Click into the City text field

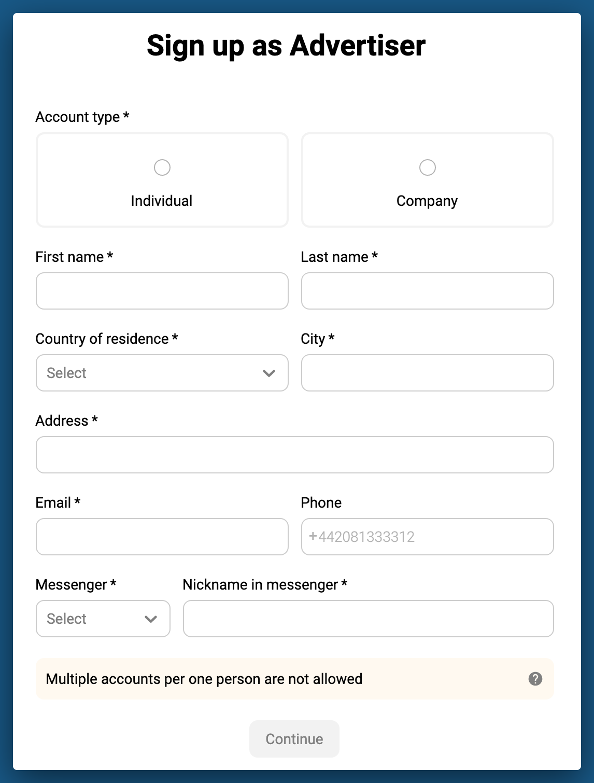click(x=428, y=373)
